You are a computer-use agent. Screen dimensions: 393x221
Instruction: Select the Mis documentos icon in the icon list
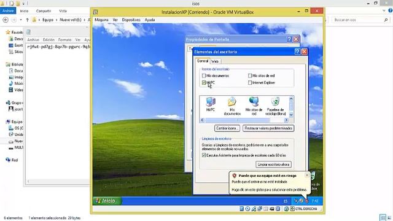[232, 106]
